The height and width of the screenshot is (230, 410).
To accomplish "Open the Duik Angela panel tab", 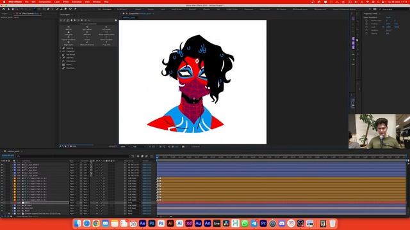I will click(65, 15).
